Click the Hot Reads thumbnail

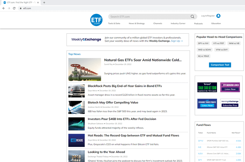click(76, 140)
